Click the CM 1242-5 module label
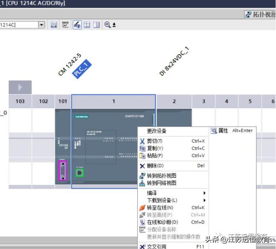276x249 pixels. pyautogui.click(x=70, y=64)
